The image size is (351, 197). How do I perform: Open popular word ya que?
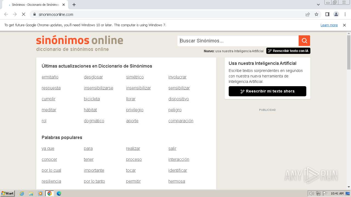48,149
